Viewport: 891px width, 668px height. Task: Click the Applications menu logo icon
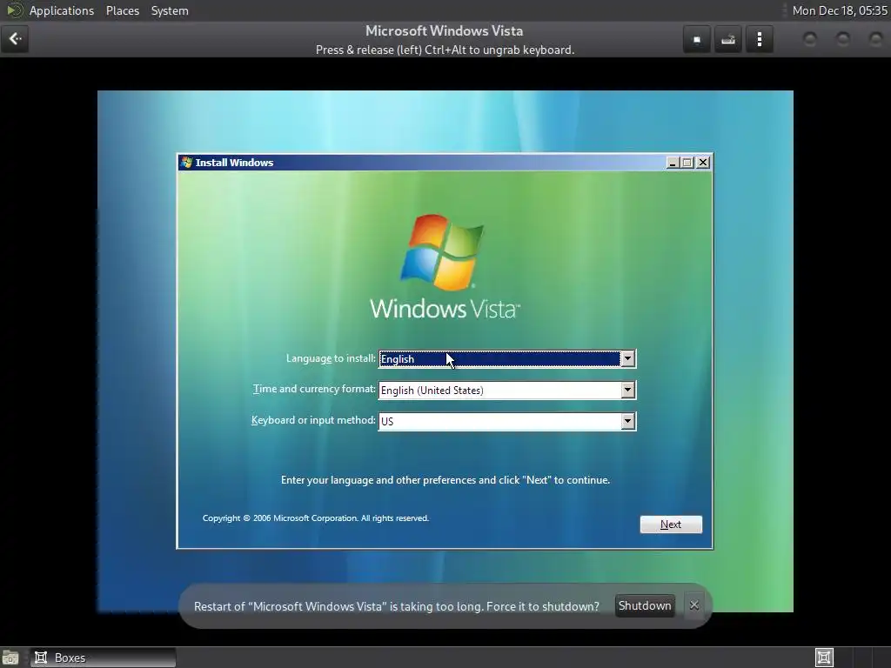pyautogui.click(x=14, y=10)
